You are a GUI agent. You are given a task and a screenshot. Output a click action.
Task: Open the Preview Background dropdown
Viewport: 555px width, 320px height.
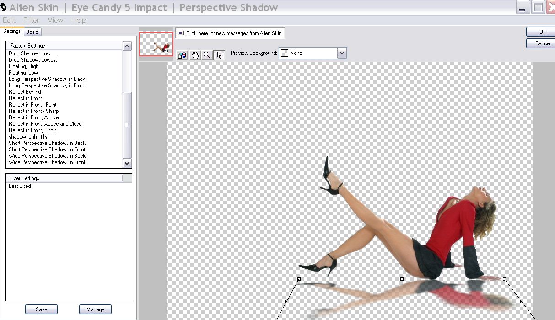coord(342,53)
